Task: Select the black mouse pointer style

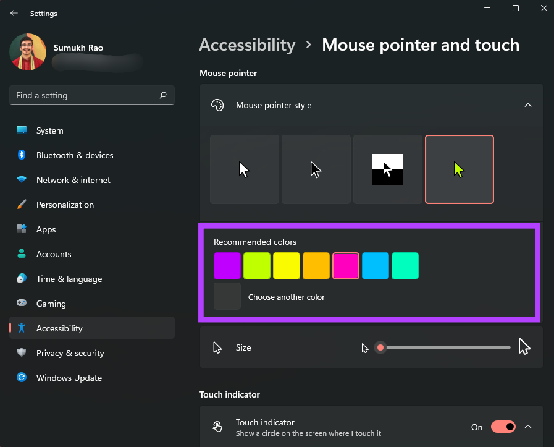Action: tap(316, 169)
